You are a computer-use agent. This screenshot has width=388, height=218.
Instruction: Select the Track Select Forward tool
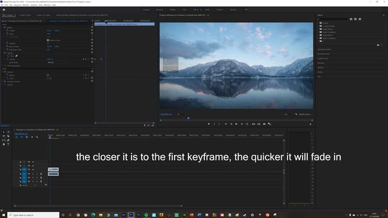coord(8,132)
